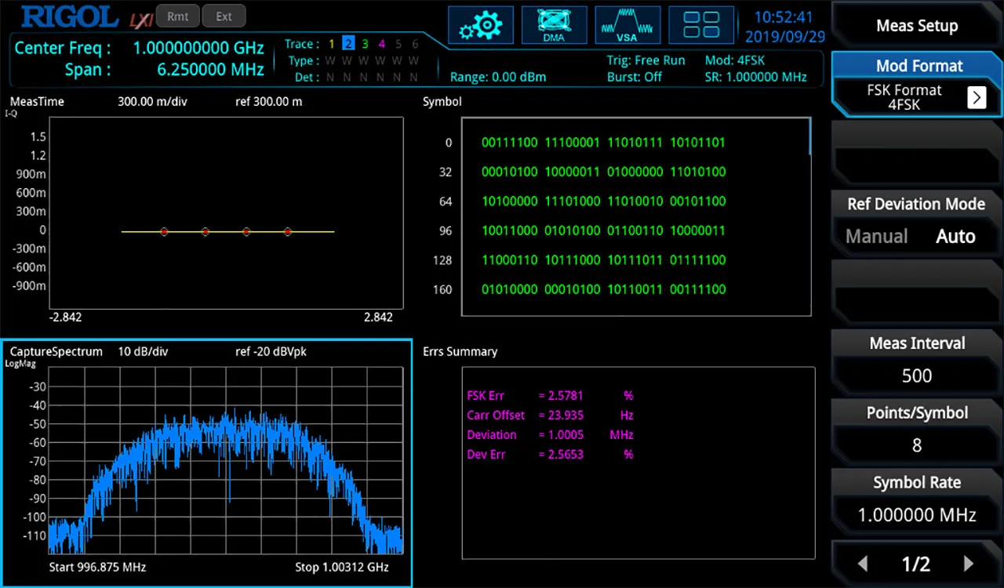Select trace 1 in trace list
Image resolution: width=1004 pixels, height=588 pixels.
[x=332, y=44]
